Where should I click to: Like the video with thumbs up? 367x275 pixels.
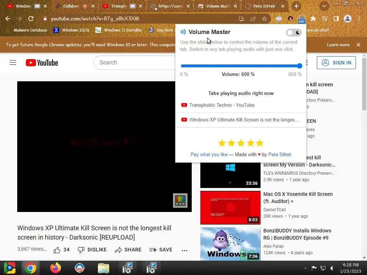[x=62, y=250]
